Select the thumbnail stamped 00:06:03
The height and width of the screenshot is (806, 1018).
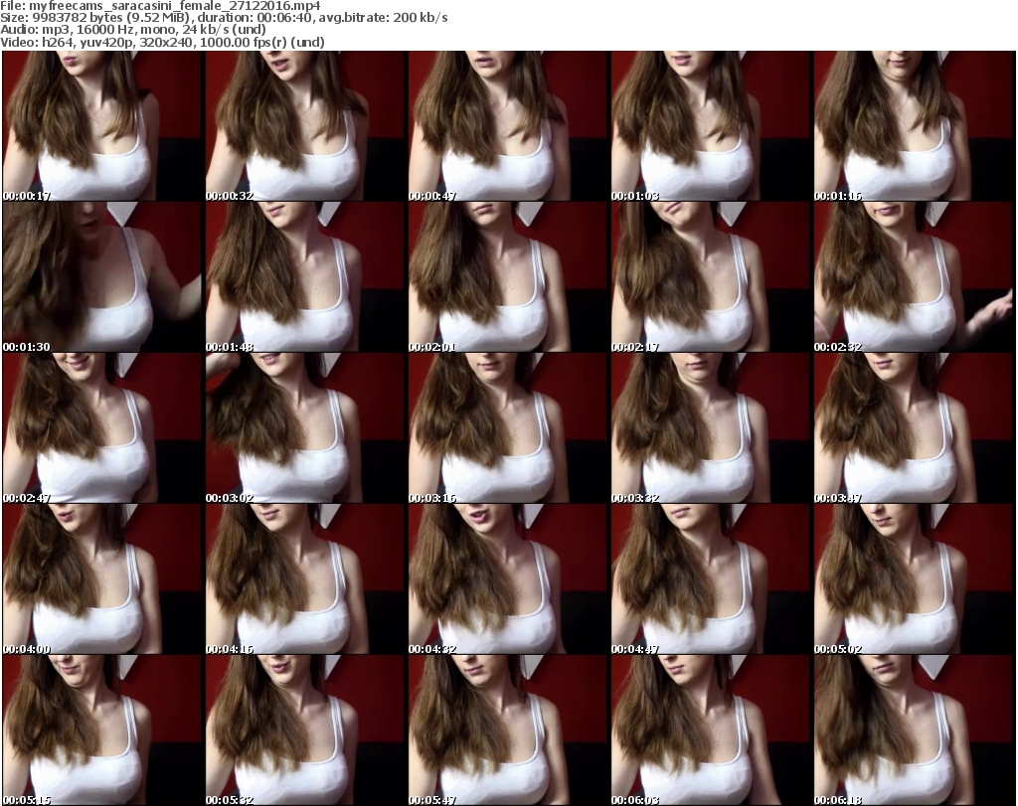pos(710,730)
